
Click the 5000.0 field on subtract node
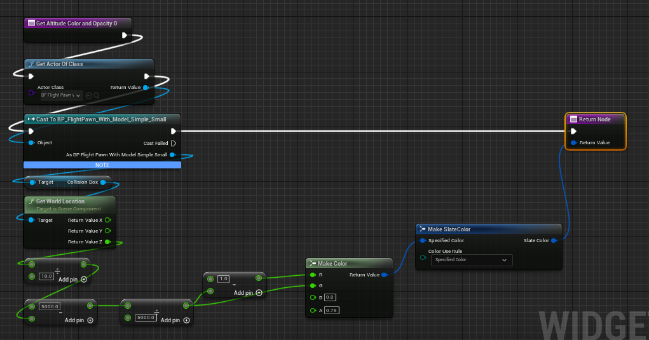point(50,306)
